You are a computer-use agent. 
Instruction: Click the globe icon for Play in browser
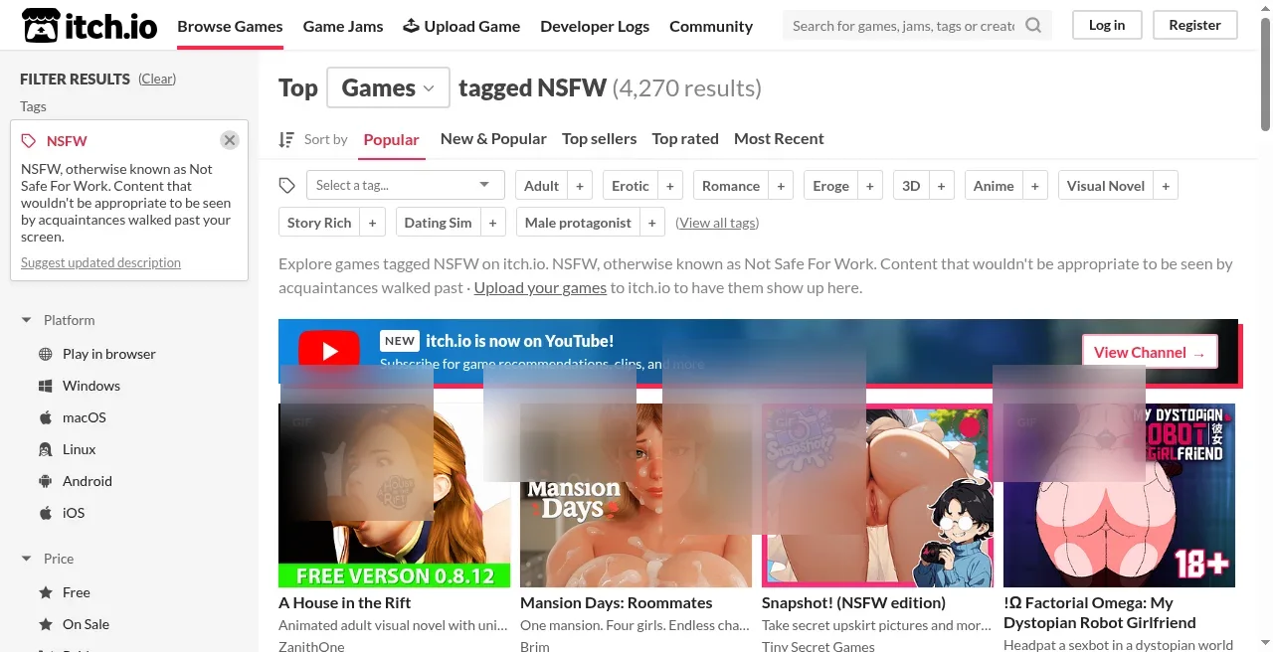45,354
